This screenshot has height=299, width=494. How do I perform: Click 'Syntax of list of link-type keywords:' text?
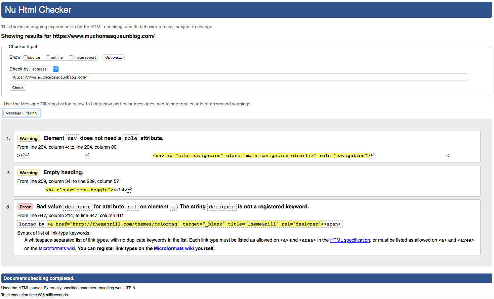click(x=54, y=233)
